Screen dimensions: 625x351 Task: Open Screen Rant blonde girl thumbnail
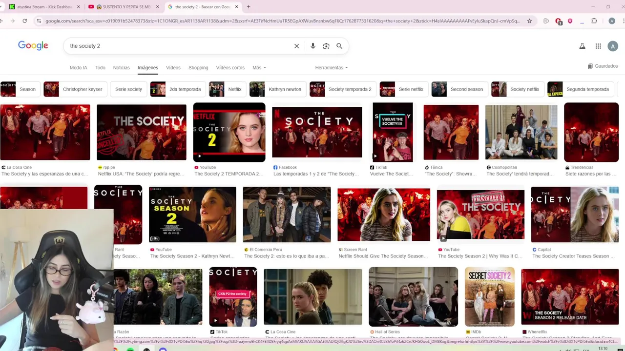(384, 214)
